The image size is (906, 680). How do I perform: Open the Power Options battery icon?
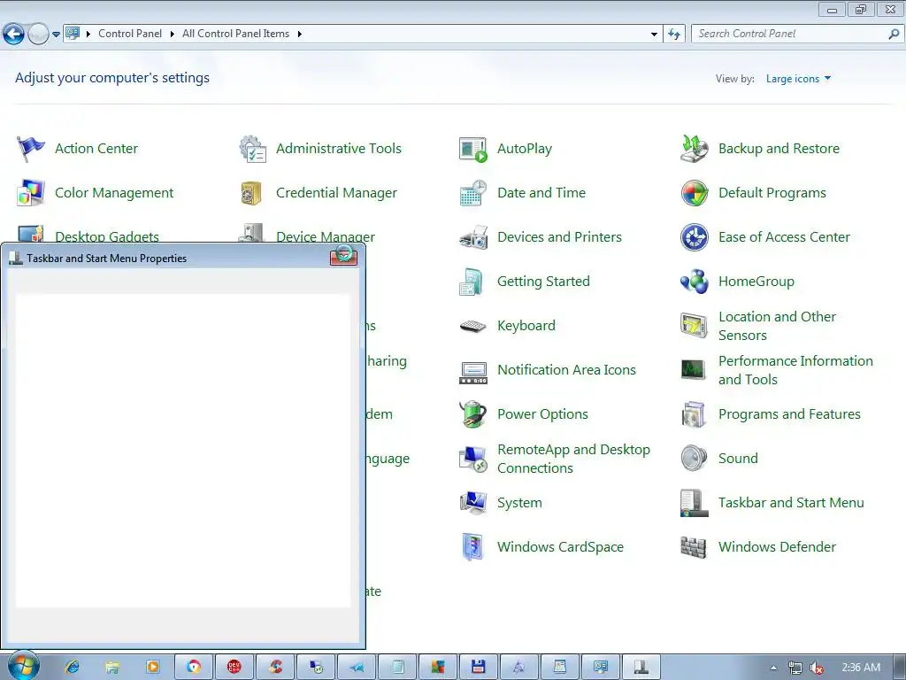click(473, 414)
